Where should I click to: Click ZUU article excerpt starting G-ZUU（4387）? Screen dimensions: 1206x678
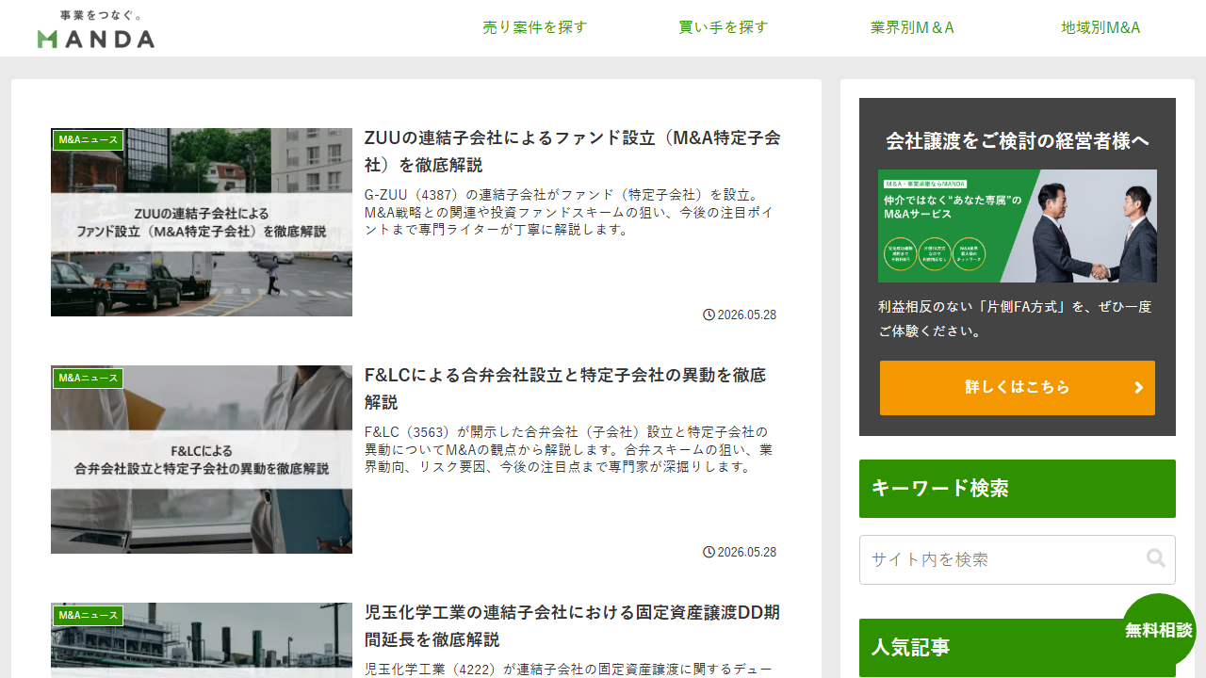[569, 212]
